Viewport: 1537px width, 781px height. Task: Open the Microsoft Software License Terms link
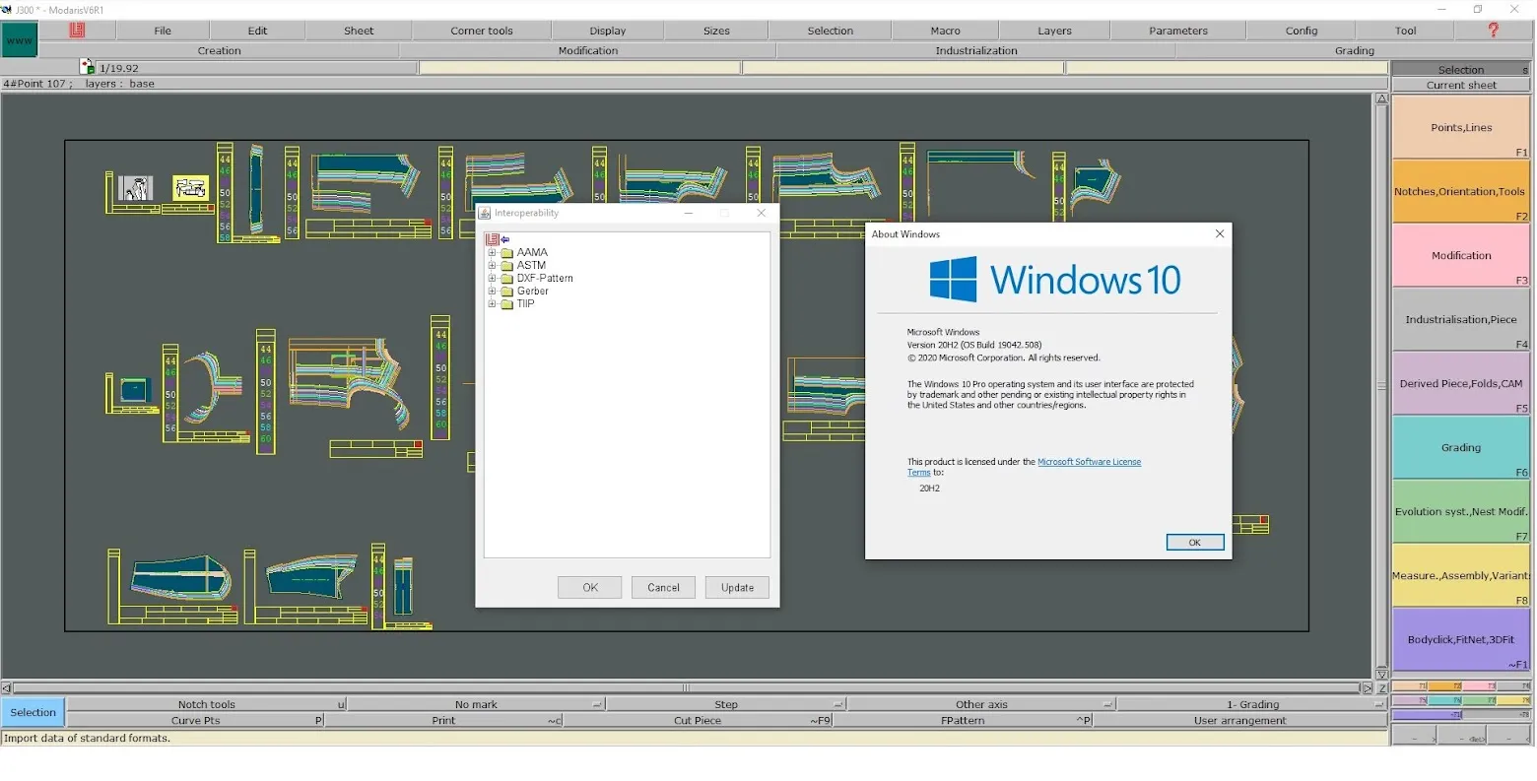(x=1089, y=461)
